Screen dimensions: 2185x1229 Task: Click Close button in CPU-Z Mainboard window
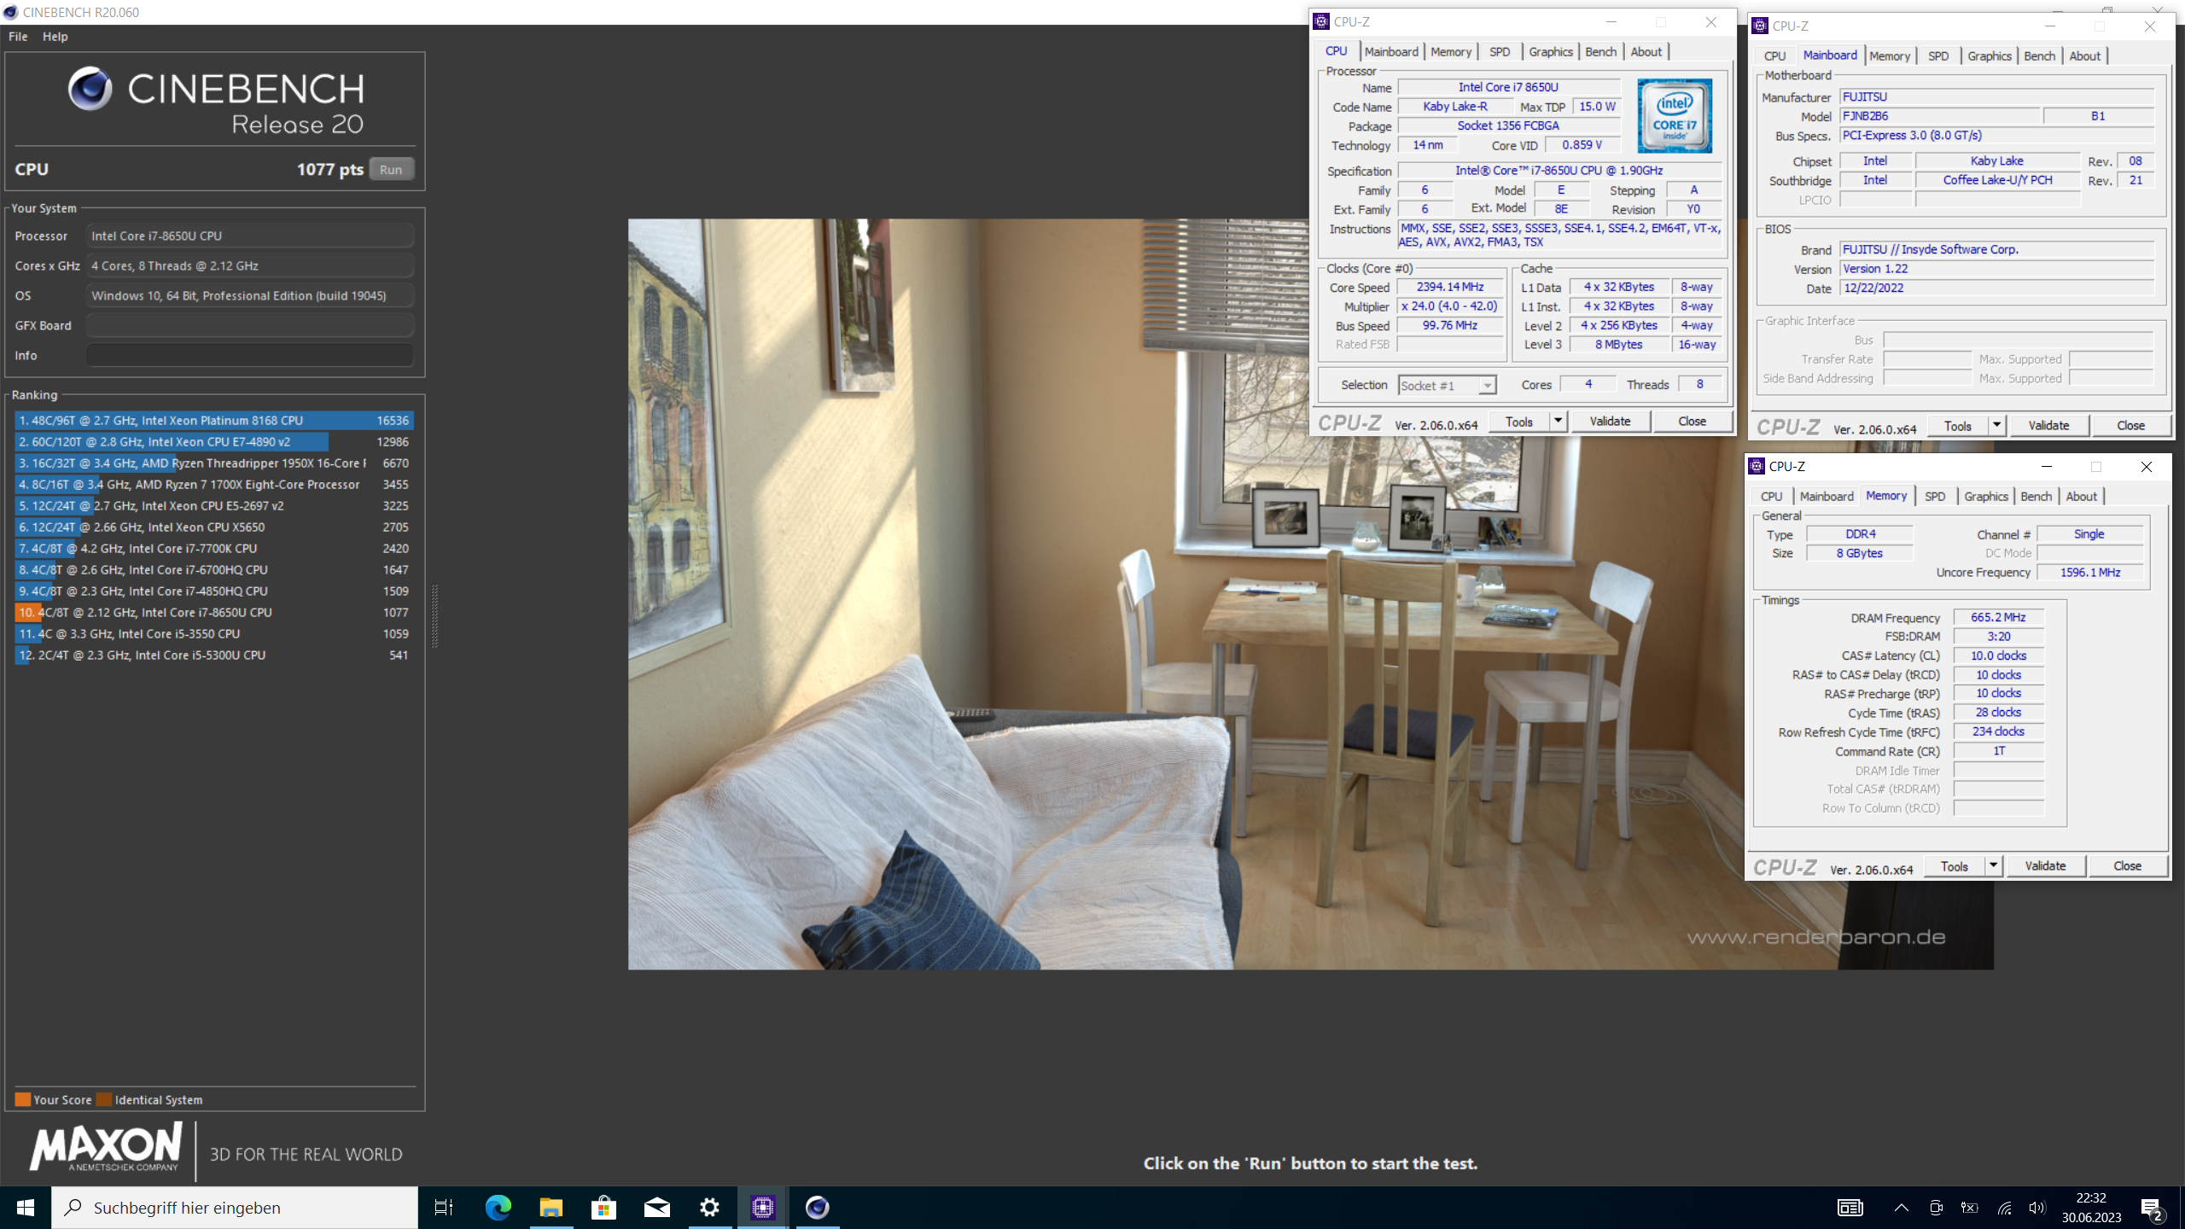point(2130,425)
